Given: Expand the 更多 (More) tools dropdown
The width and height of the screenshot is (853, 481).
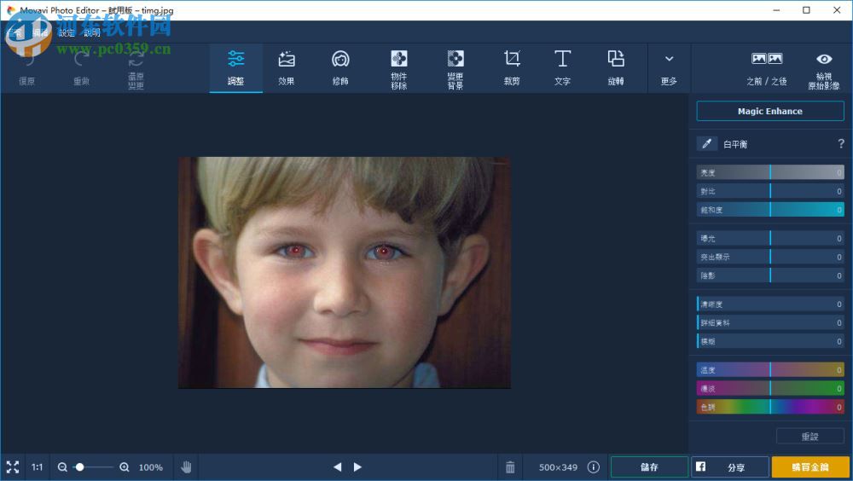Looking at the screenshot, I should point(669,68).
